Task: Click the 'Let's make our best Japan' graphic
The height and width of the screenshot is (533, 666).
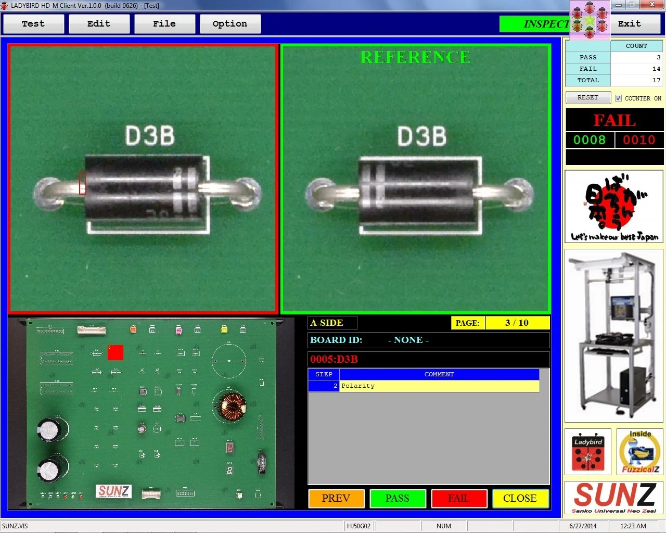Action: [614, 206]
